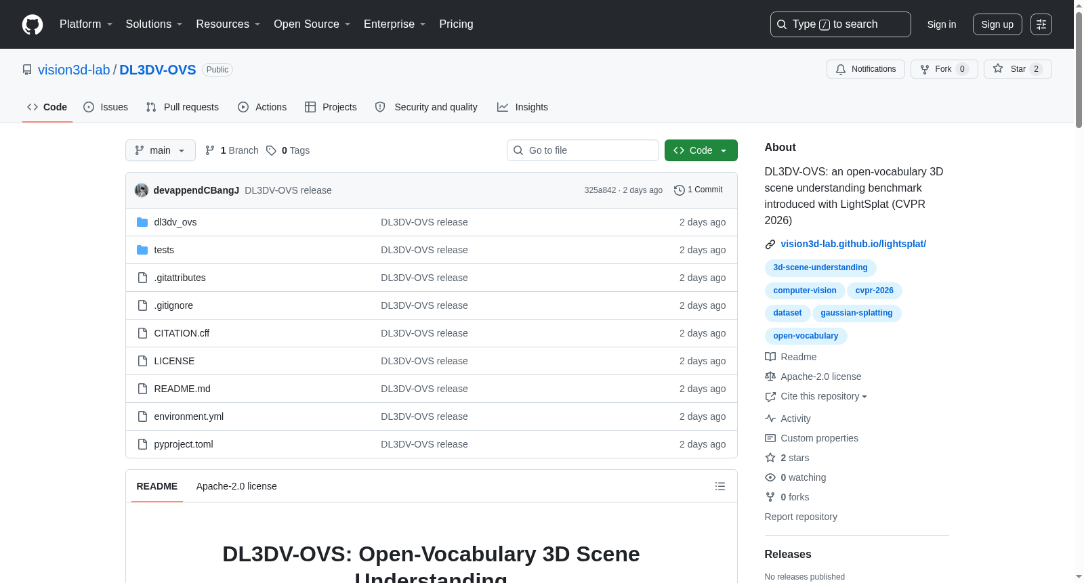Image resolution: width=1084 pixels, height=583 pixels.
Task: Open the tests folder
Action: [x=164, y=250]
